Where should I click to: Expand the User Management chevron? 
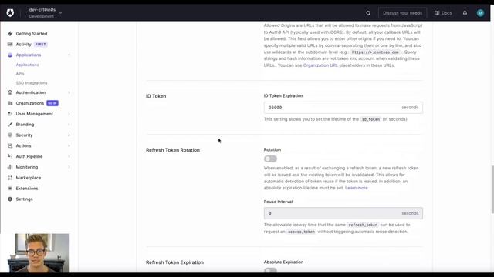[69, 114]
